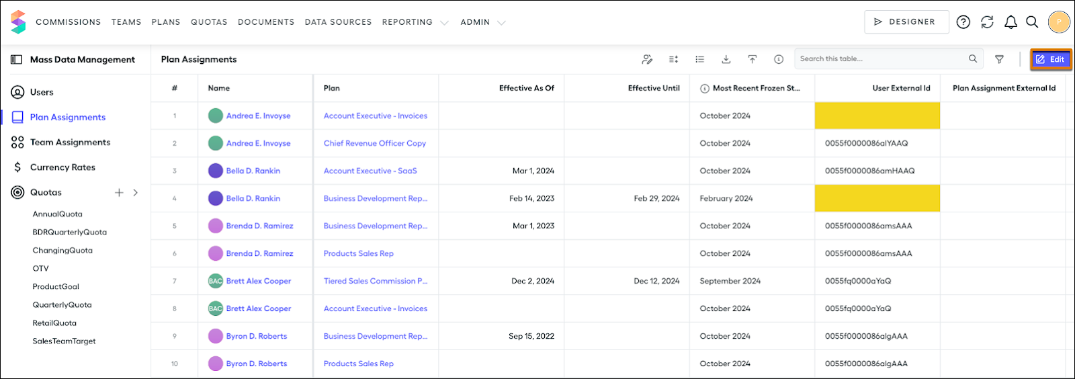Open the Teams menu
The height and width of the screenshot is (379, 1075).
[126, 22]
